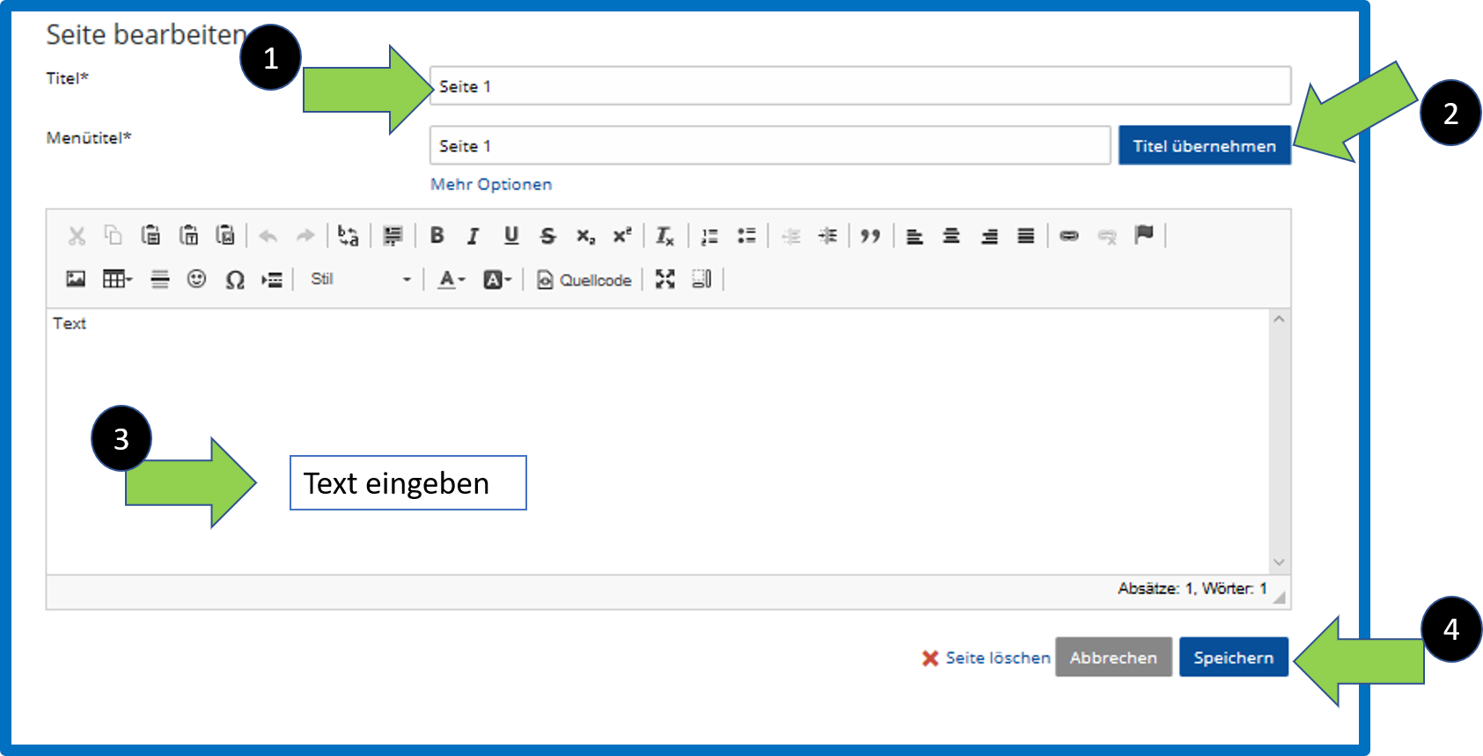Insert a hyperlink with the link icon
Screen dimensions: 1483x756
click(1069, 236)
